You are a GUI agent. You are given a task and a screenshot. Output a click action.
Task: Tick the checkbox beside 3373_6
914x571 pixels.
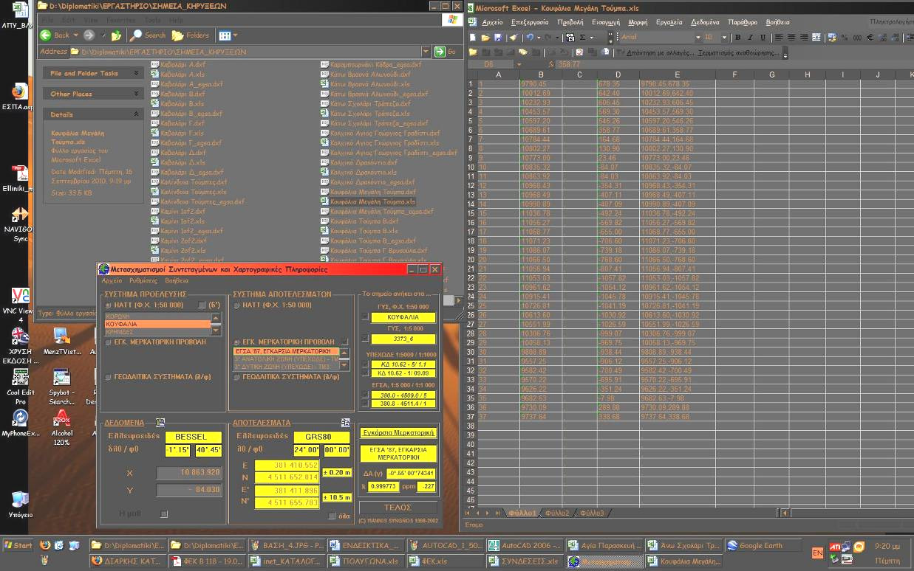pyautogui.click(x=364, y=339)
